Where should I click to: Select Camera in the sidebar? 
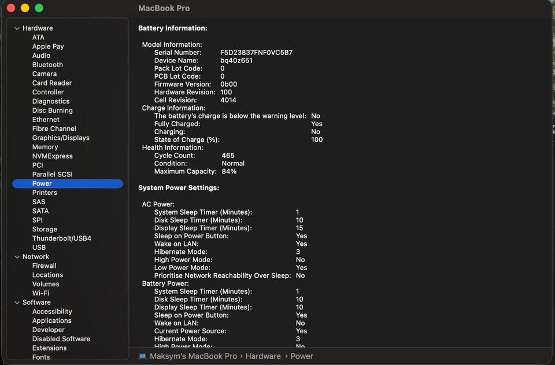click(45, 74)
